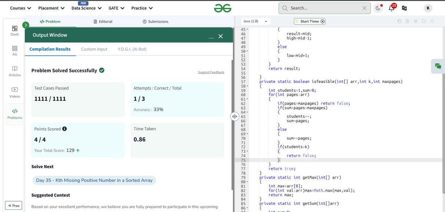Collapse code fold arrow at line 80
445x212 pixels.
247,182
